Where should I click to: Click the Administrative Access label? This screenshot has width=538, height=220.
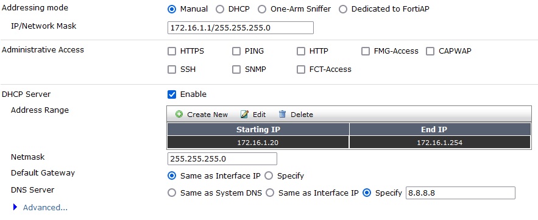tap(43, 50)
